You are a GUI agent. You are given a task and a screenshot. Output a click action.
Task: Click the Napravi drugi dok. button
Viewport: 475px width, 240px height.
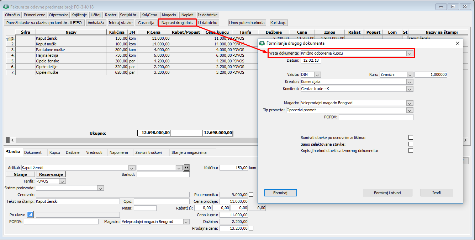(x=177, y=23)
